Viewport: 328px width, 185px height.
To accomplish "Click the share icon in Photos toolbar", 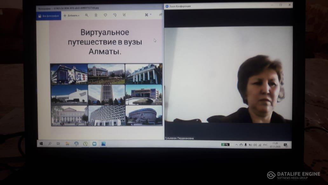I will 161,15.
